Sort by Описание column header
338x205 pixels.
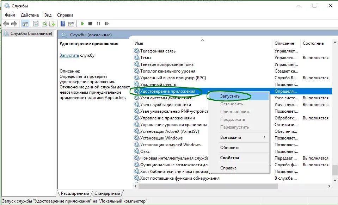point(286,43)
